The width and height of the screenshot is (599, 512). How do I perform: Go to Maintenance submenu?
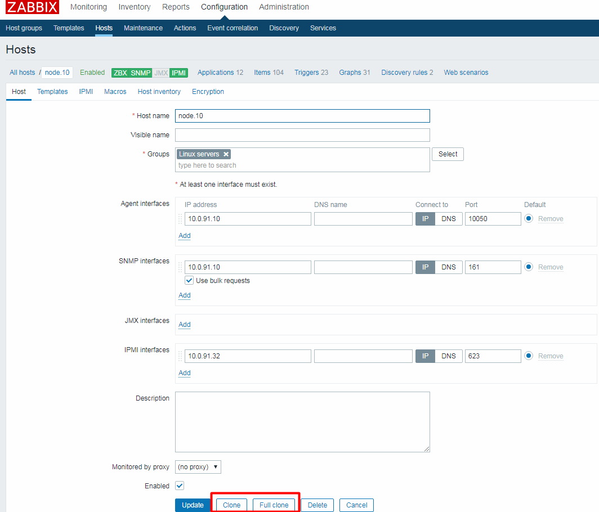tap(143, 28)
